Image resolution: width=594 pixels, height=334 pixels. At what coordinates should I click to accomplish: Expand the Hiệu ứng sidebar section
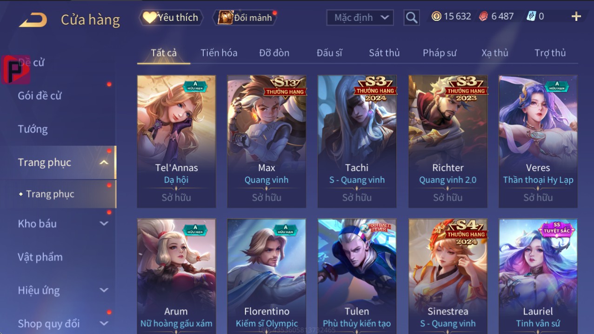click(x=104, y=290)
